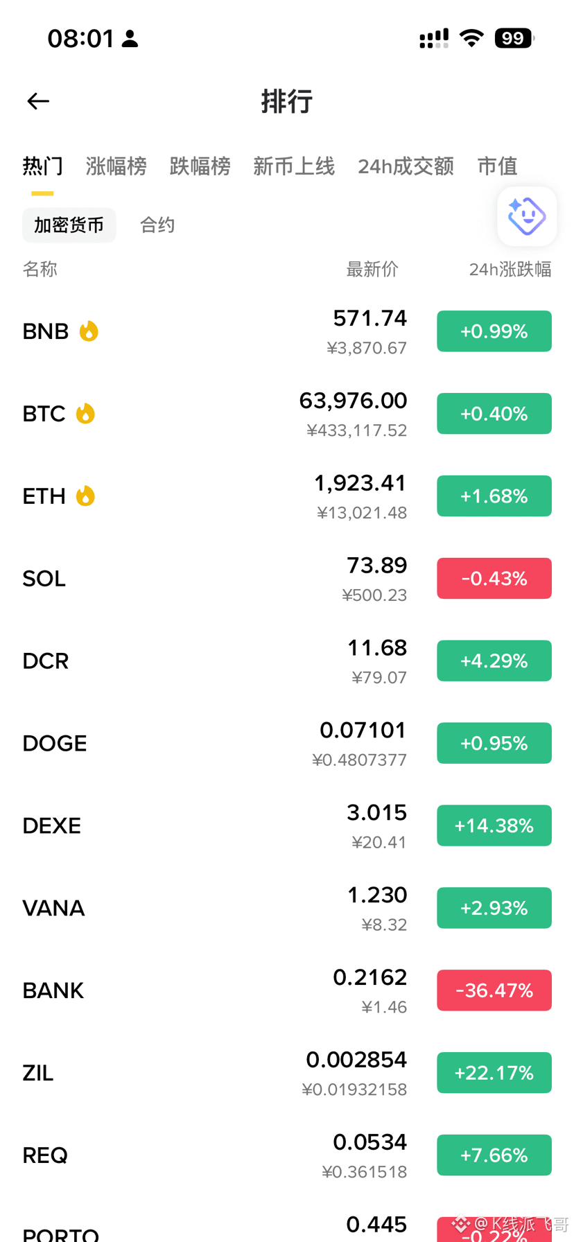Toggle the BNB +0.99% change badge
This screenshot has width=574, height=1242.
(x=494, y=331)
